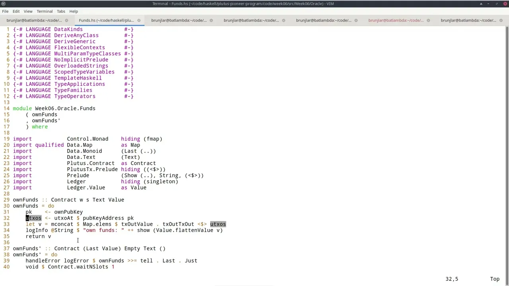Switch to the Funds.hs tab

(106, 20)
